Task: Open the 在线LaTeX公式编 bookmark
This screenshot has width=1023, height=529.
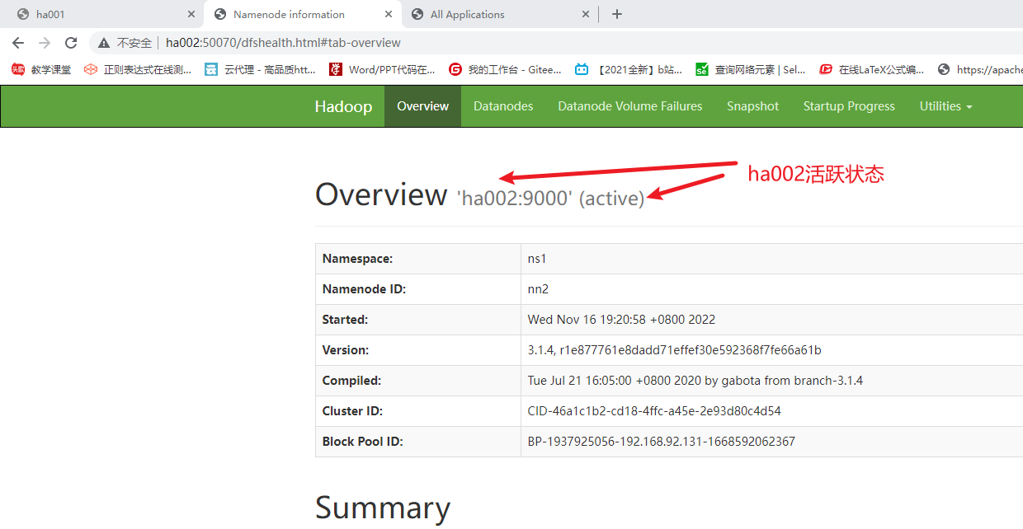Action: 872,70
